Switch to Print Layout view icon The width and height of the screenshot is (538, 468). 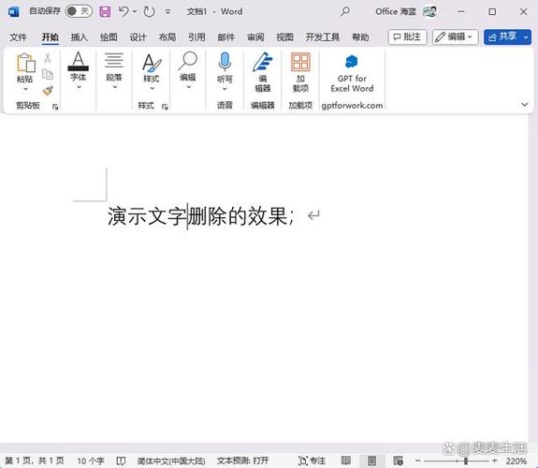pos(372,461)
